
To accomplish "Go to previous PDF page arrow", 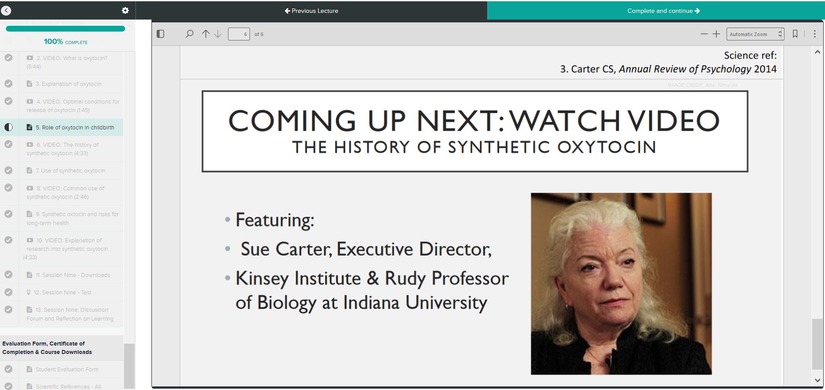I will click(x=205, y=34).
